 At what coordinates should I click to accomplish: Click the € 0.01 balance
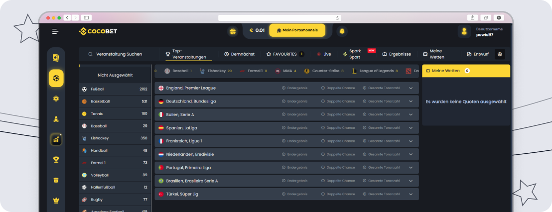click(257, 30)
